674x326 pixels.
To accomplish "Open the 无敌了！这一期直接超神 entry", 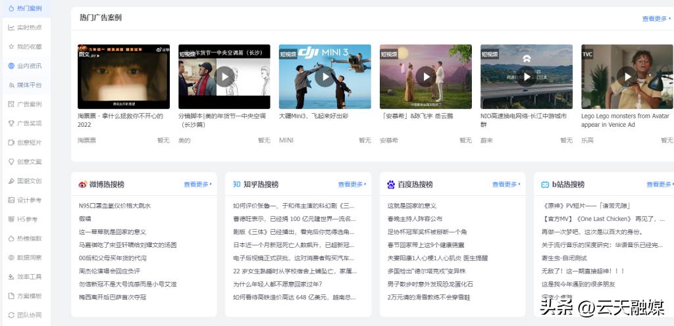I will pyautogui.click(x=583, y=271).
